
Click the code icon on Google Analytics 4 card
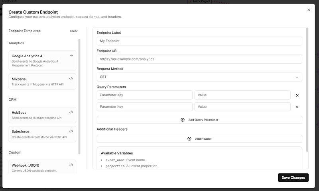pyautogui.click(x=71, y=56)
